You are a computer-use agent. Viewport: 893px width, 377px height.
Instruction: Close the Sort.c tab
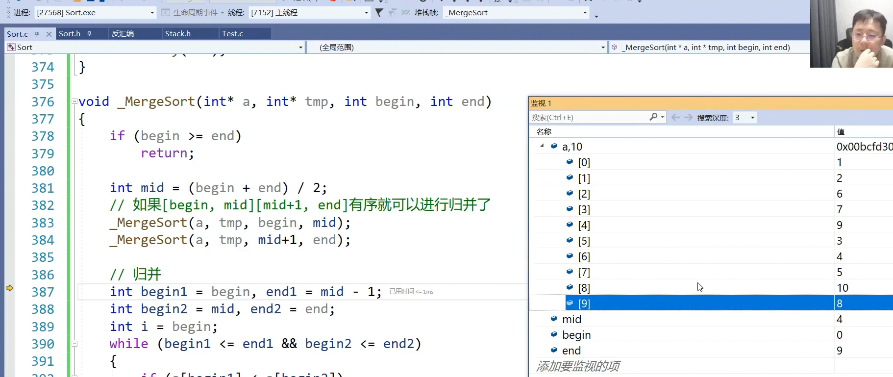(x=49, y=34)
